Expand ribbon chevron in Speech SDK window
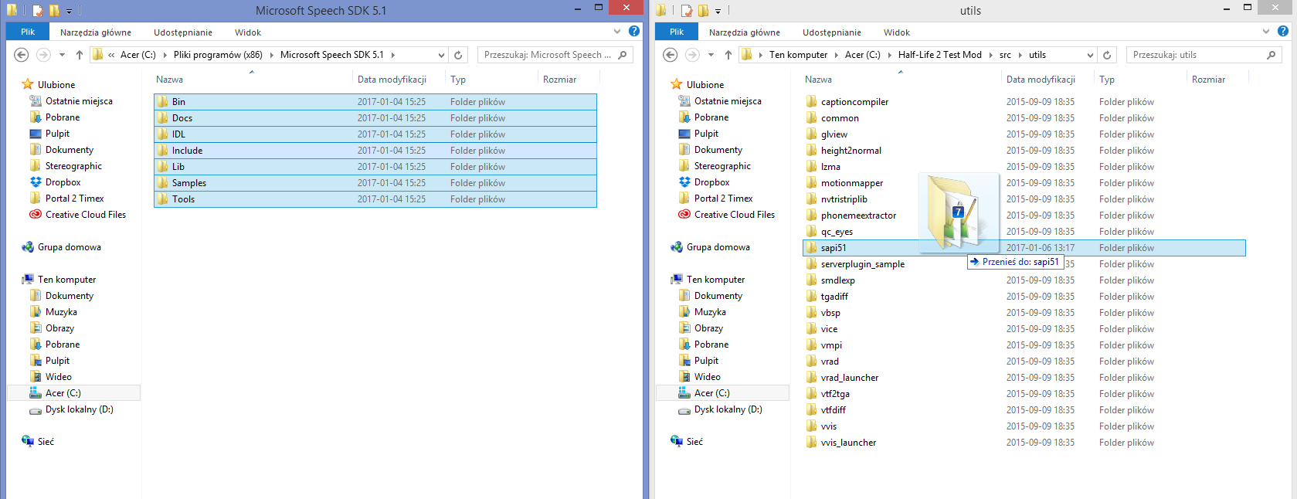Image resolution: width=1297 pixels, height=499 pixels. click(x=617, y=32)
